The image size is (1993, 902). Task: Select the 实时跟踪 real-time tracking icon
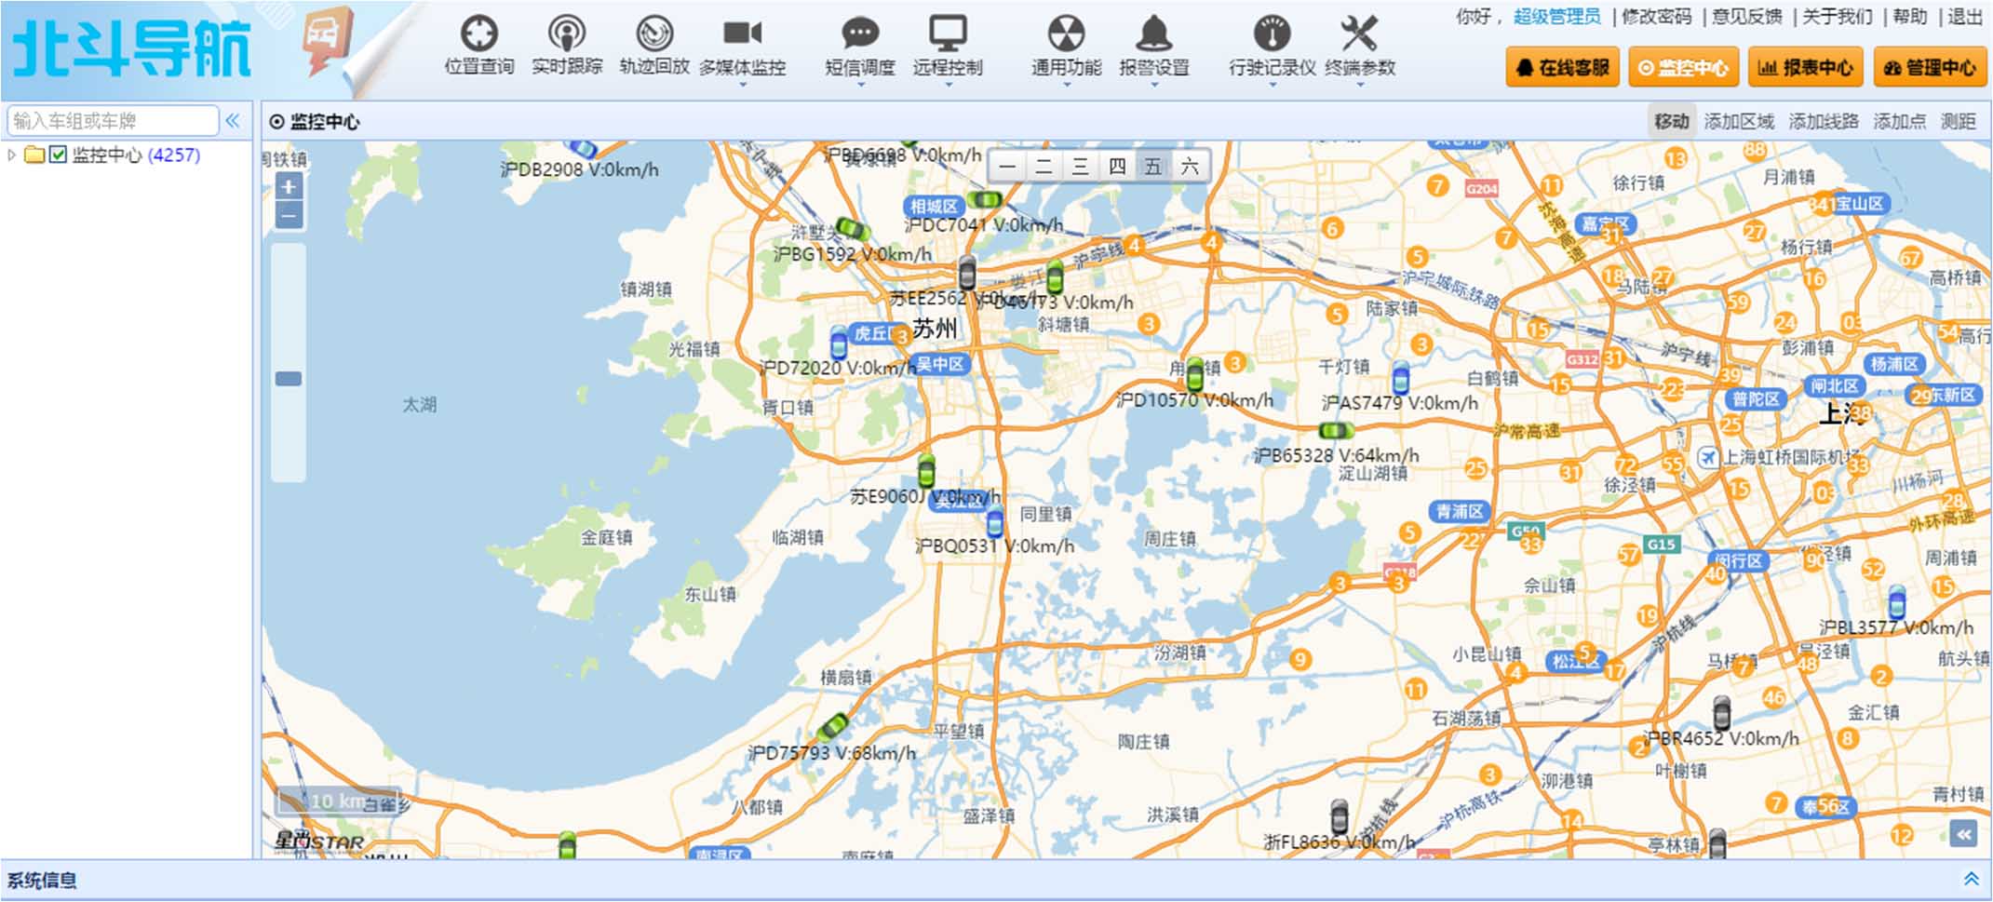tap(566, 34)
